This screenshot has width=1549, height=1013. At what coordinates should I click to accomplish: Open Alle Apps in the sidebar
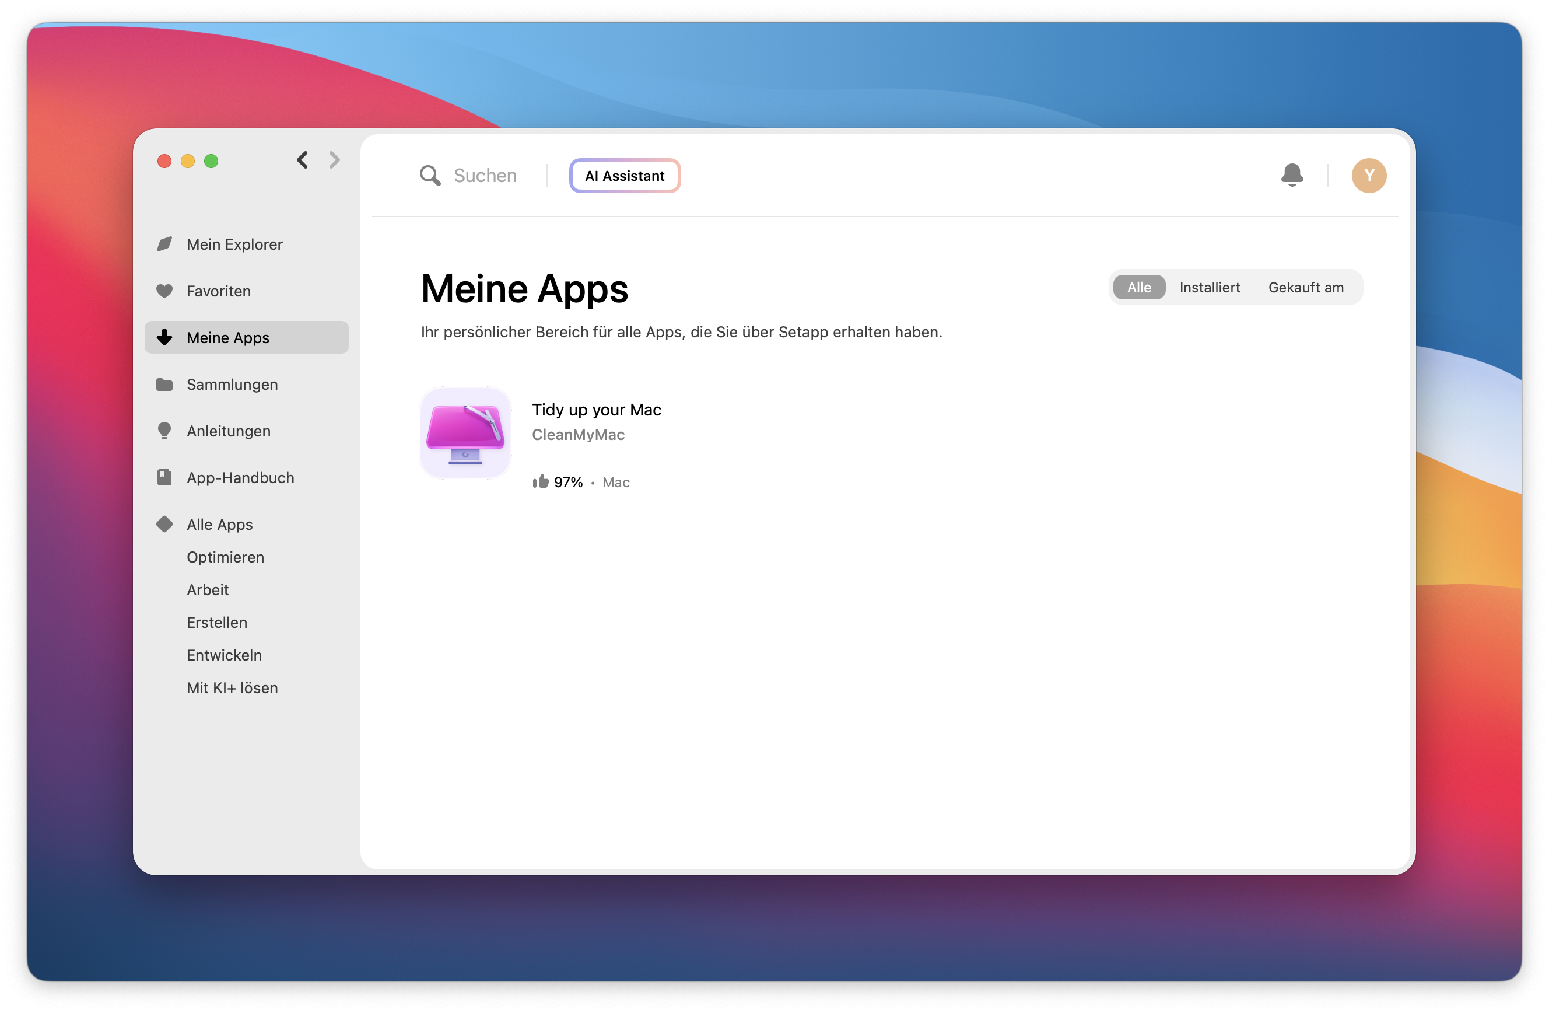247,524
